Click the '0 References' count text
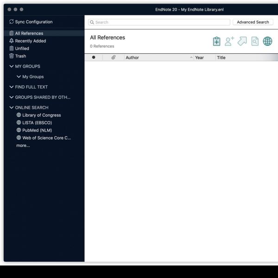This screenshot has width=278, height=278. click(x=102, y=46)
